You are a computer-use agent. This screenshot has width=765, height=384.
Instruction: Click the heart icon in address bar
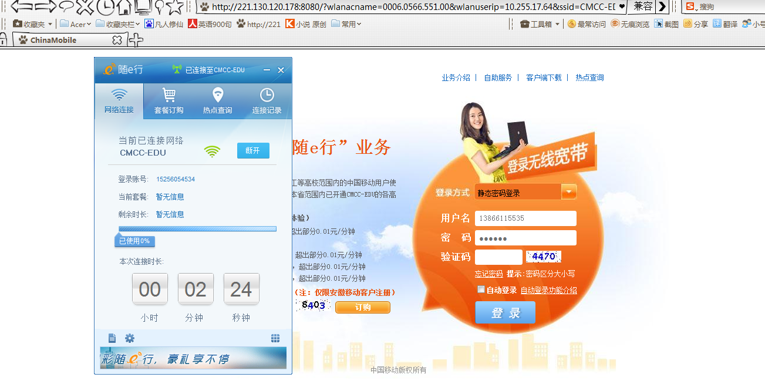click(x=621, y=7)
